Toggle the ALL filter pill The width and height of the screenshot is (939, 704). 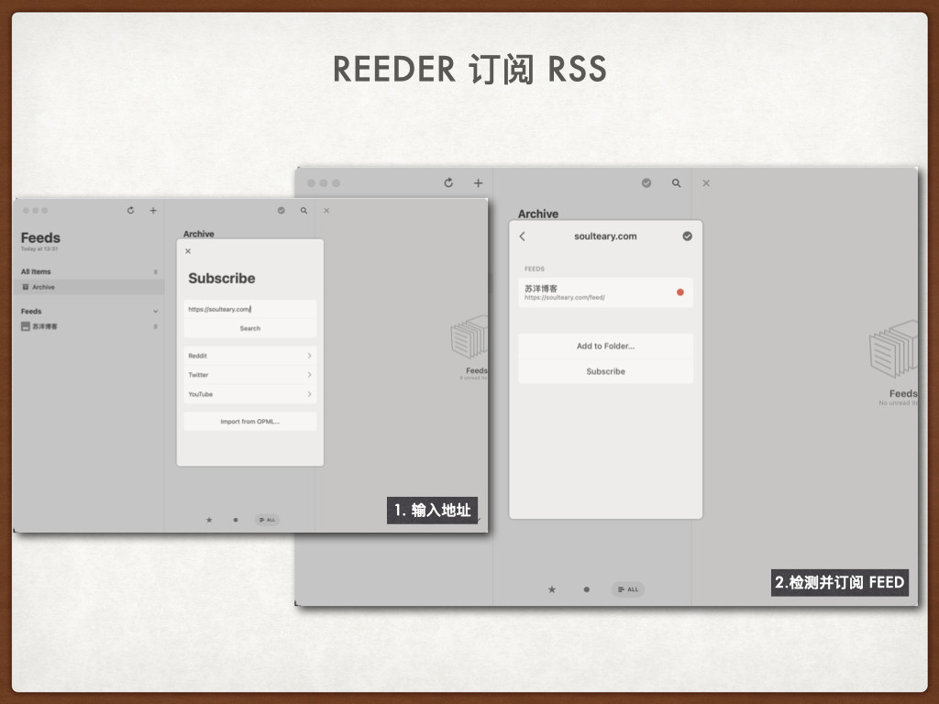627,589
